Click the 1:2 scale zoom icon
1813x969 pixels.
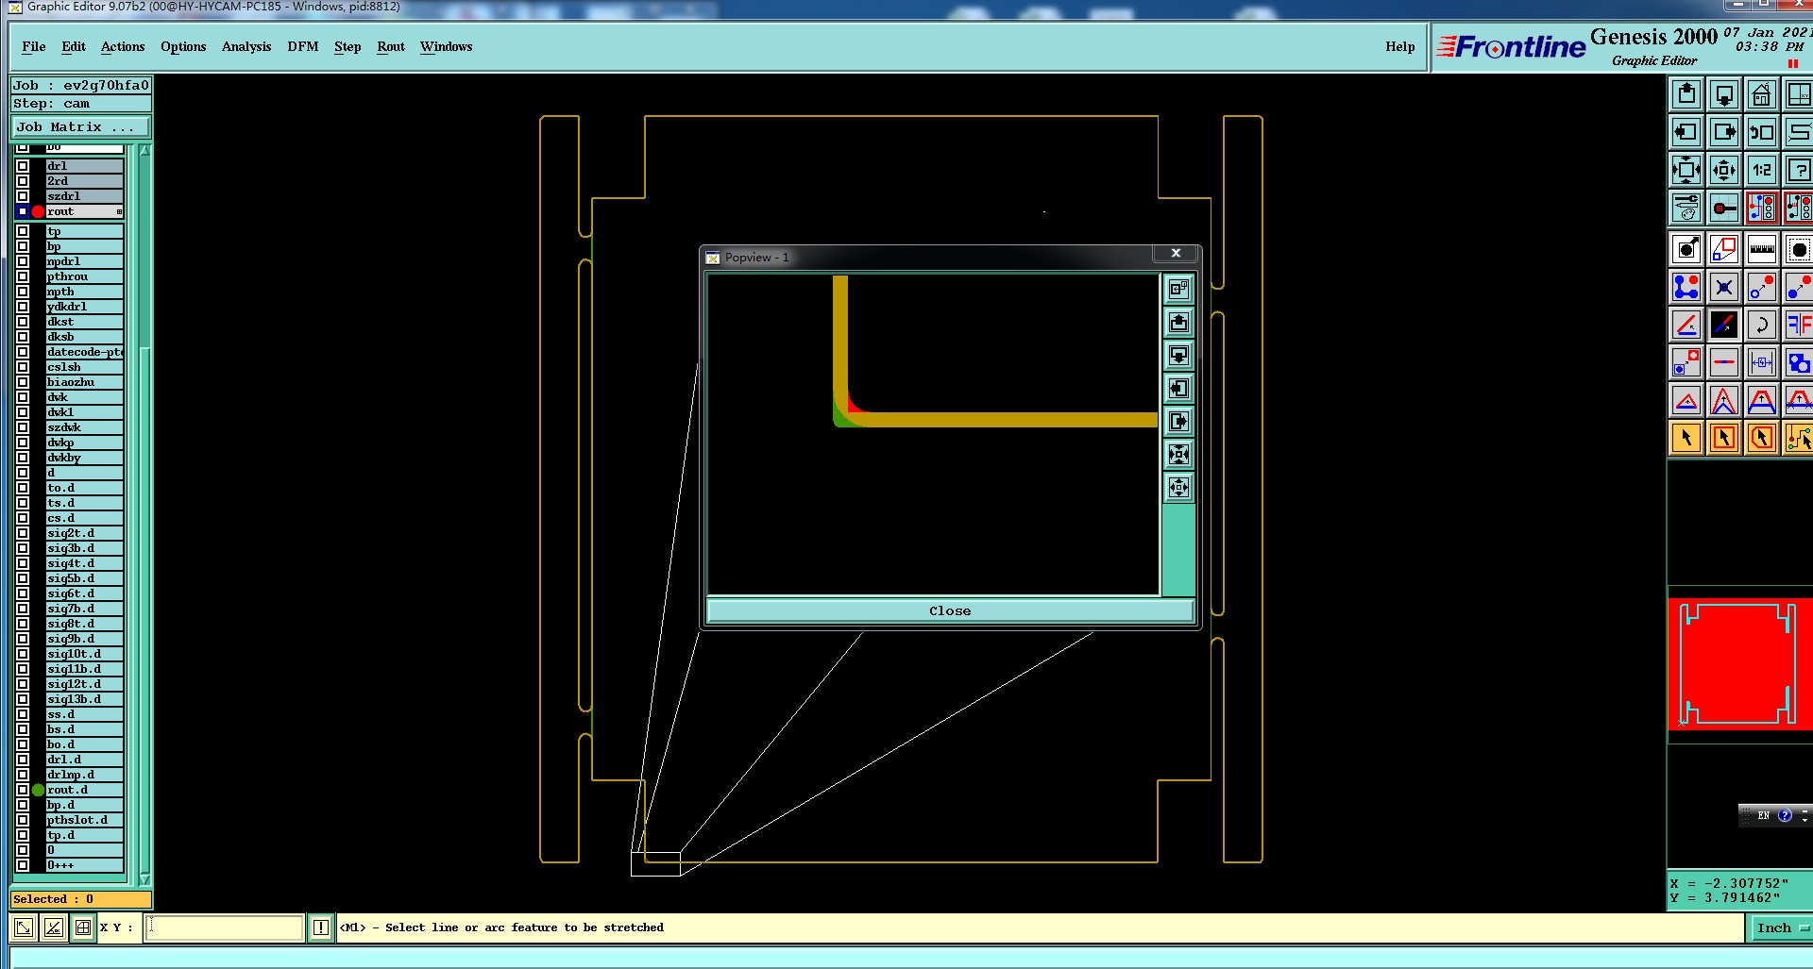tap(1762, 170)
